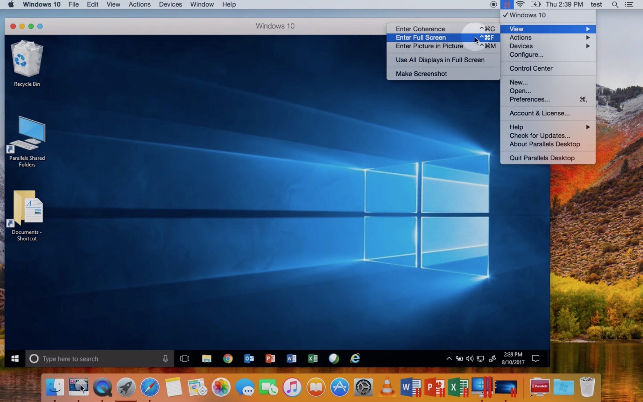This screenshot has height=402, width=643.
Task: Open Outlook from Windows taskbar
Action: pos(249,358)
